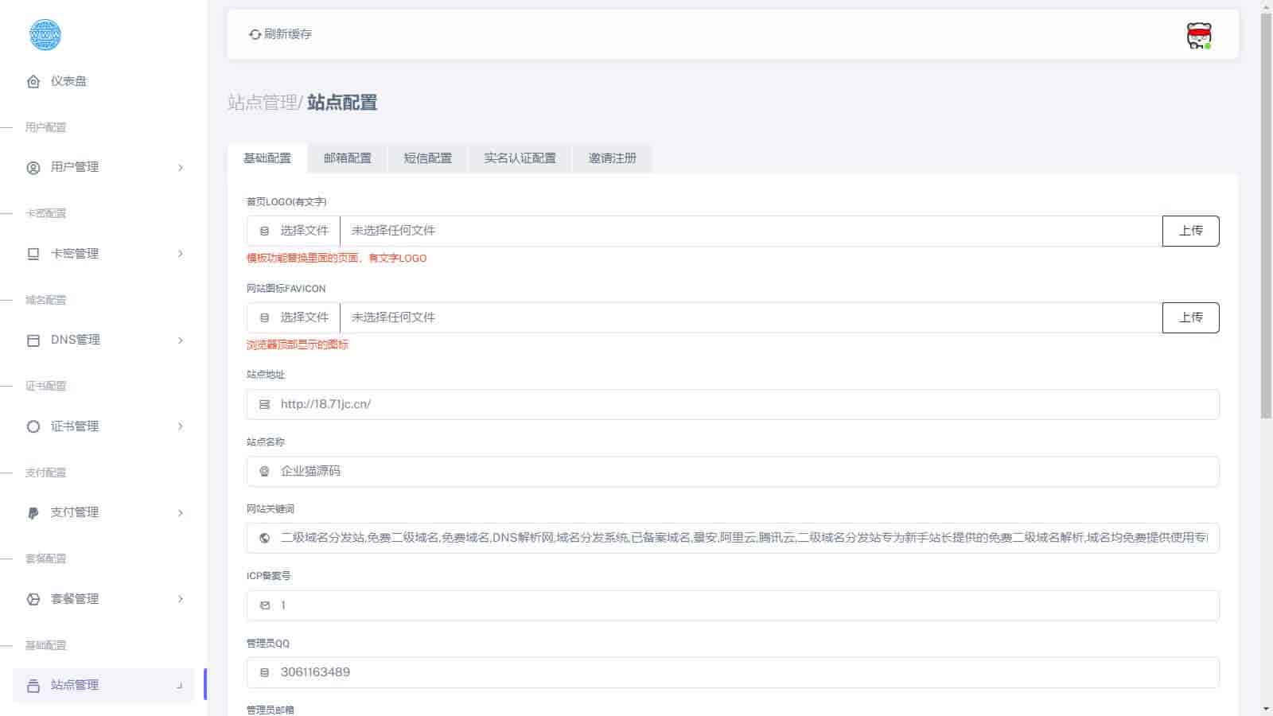Upload the FAVICON file
1273x716 pixels.
[x=1191, y=317]
